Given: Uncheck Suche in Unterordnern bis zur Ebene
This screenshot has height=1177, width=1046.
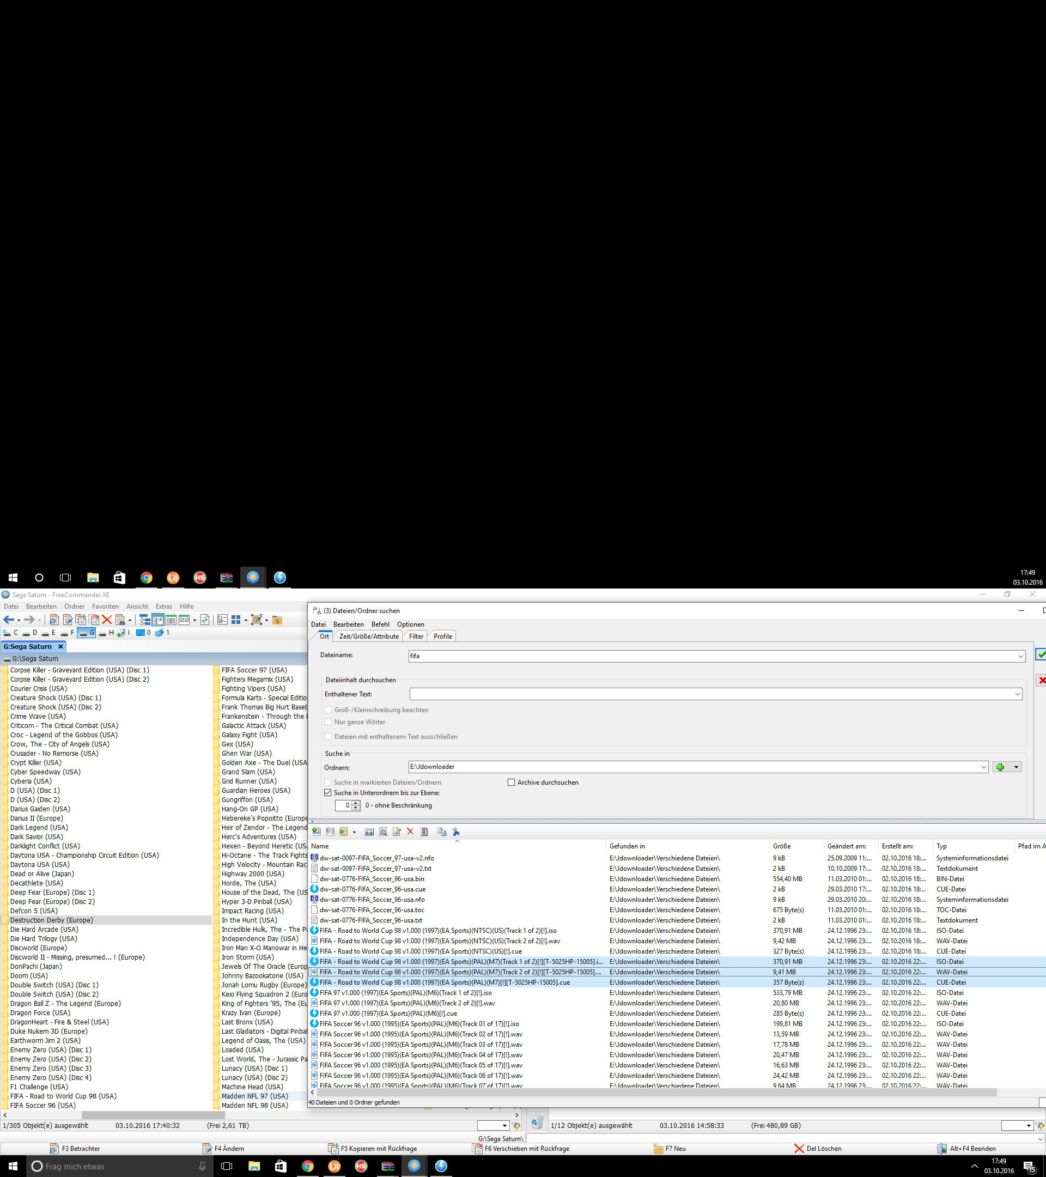Looking at the screenshot, I should point(328,793).
